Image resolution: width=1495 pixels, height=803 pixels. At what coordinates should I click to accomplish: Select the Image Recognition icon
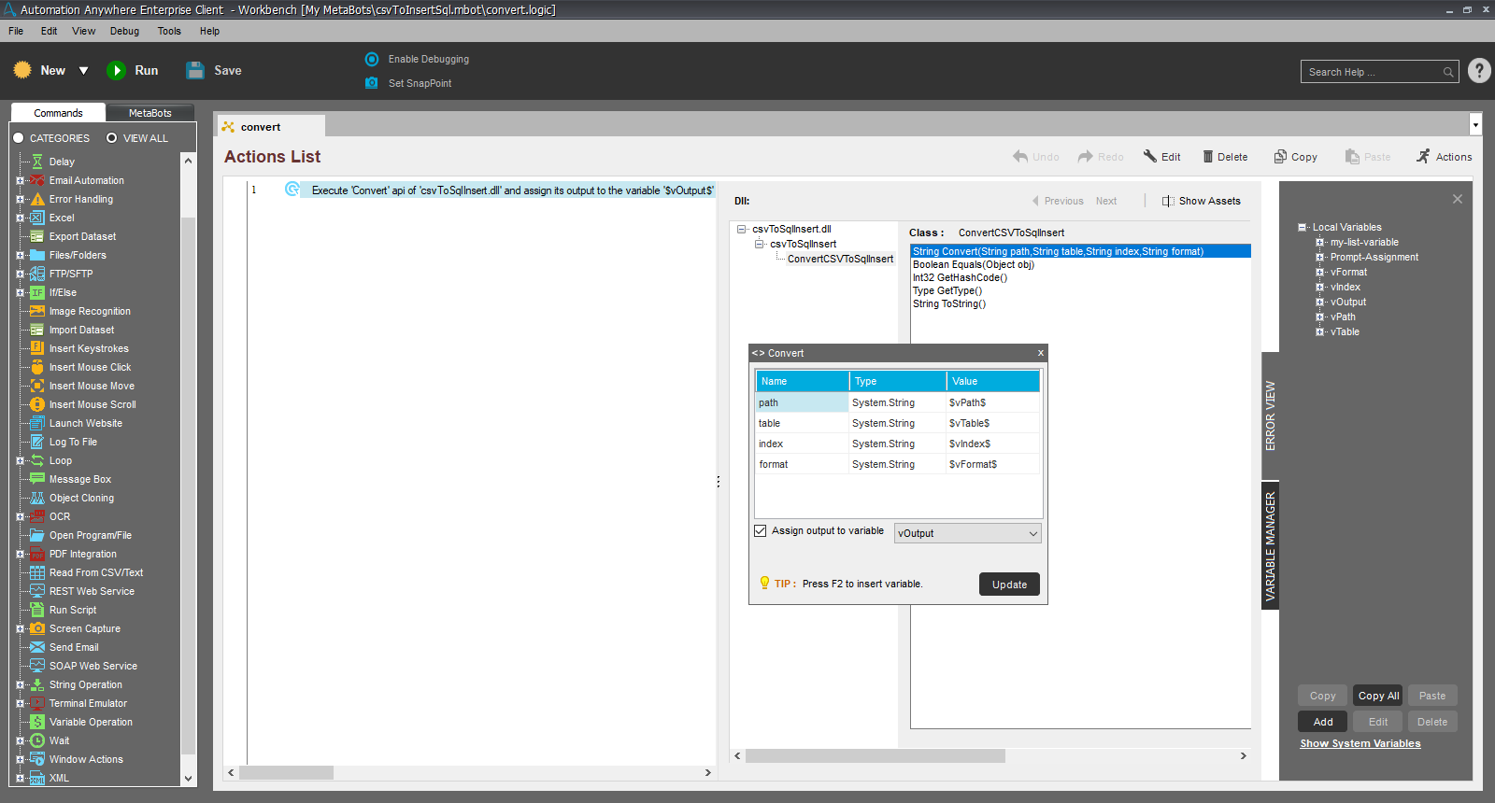37,311
